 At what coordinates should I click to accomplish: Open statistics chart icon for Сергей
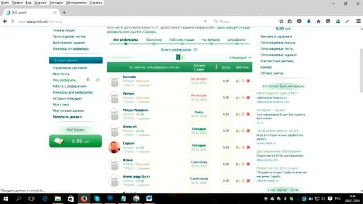tap(238, 147)
